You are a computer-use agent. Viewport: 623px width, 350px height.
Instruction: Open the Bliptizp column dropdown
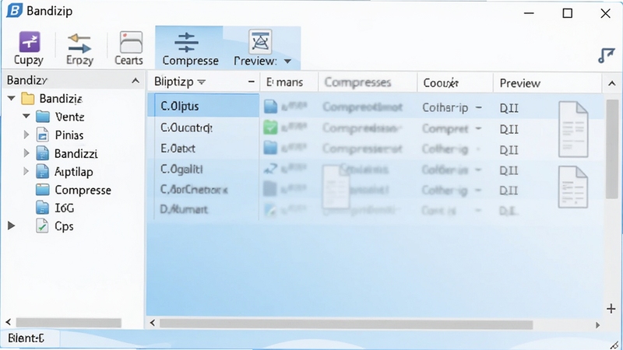[202, 82]
